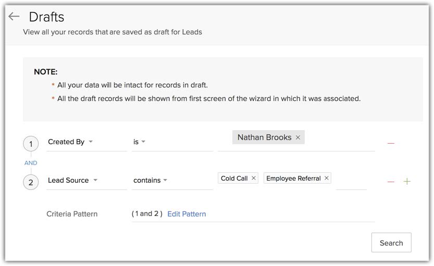Remove the Cold Call tag
Screen dimensions: 434x266
[254, 178]
